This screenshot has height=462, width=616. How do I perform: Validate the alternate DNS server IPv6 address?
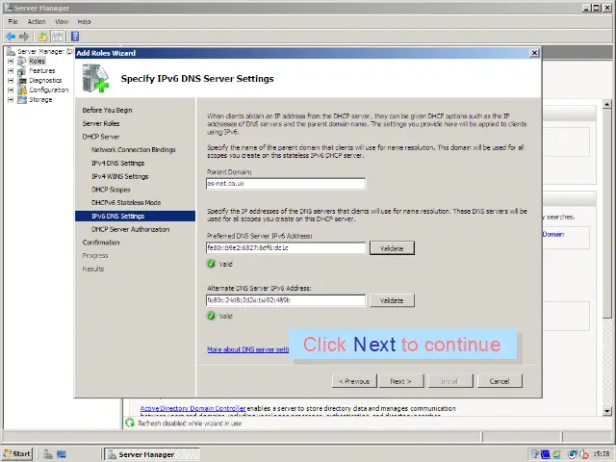392,300
